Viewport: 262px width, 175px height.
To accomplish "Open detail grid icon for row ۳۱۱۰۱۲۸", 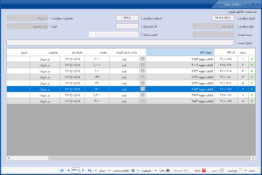I will [x=143, y=59].
